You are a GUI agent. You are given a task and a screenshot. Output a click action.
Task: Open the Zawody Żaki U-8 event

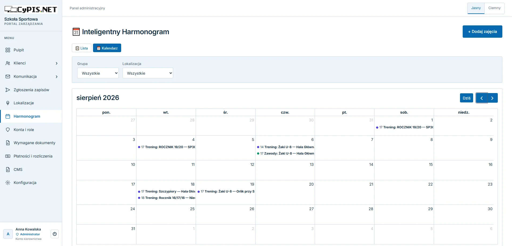(x=285, y=153)
